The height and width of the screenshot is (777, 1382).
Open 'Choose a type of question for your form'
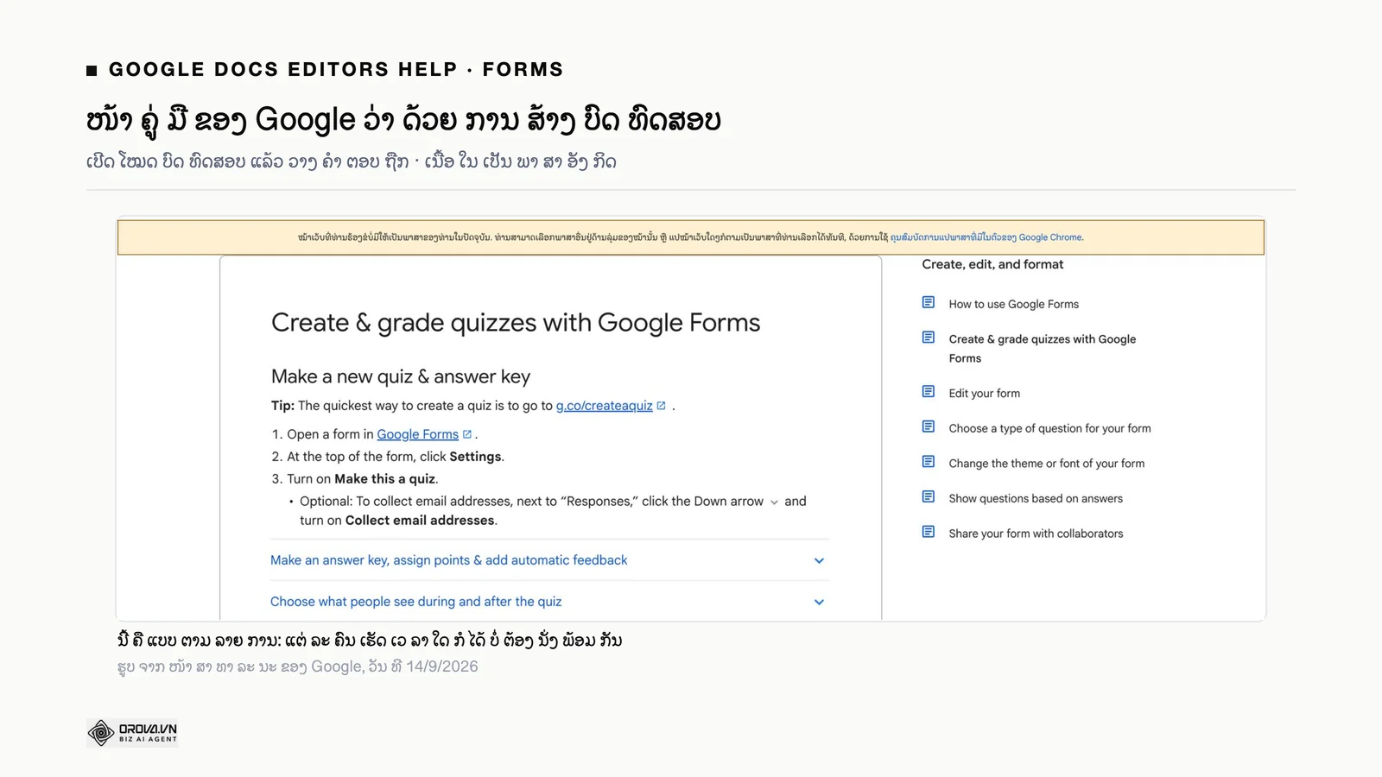1049,428
